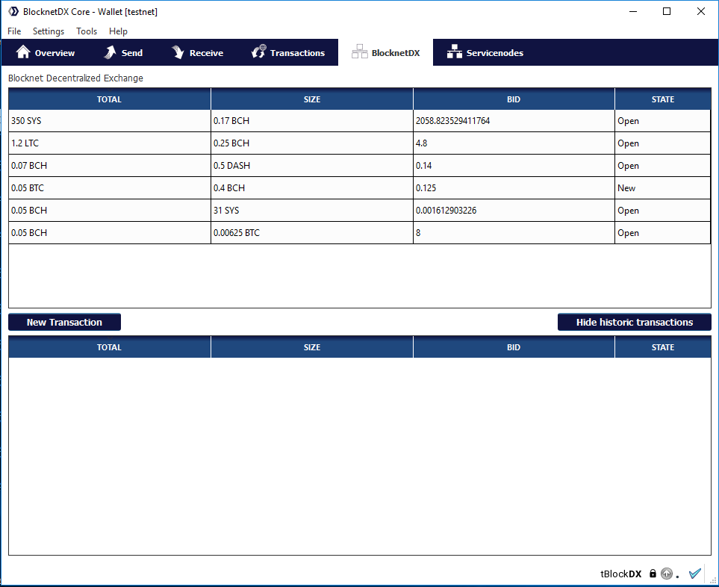Click the 4.8 bid cell
This screenshot has height=587, width=719.
click(514, 143)
